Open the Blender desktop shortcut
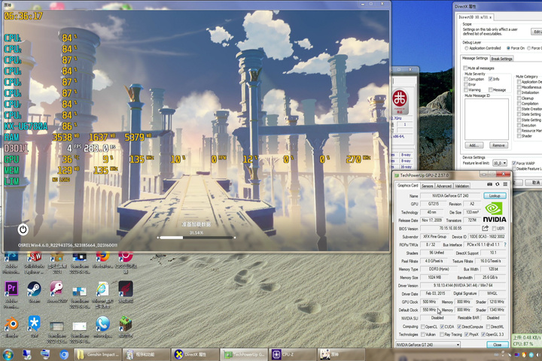This screenshot has width=542, height=361. 11,324
